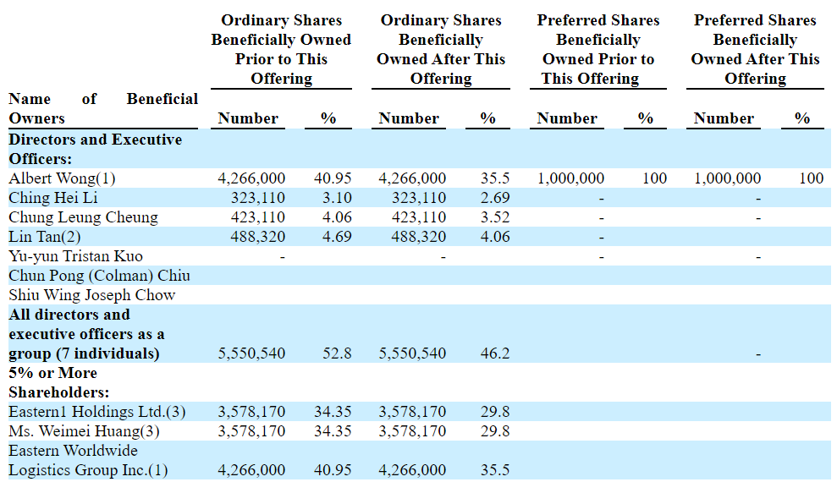The width and height of the screenshot is (837, 493).
Task: Click the "Albert Wong(1)" name cell
Action: [62, 178]
